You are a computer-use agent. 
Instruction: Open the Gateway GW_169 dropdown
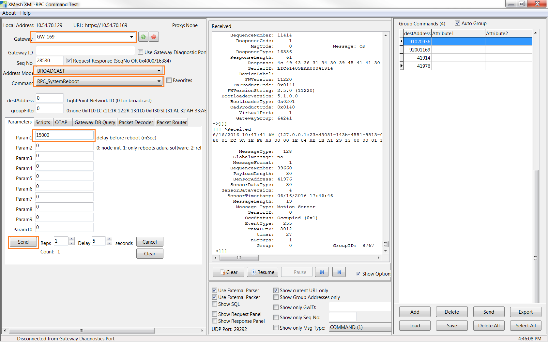(131, 37)
